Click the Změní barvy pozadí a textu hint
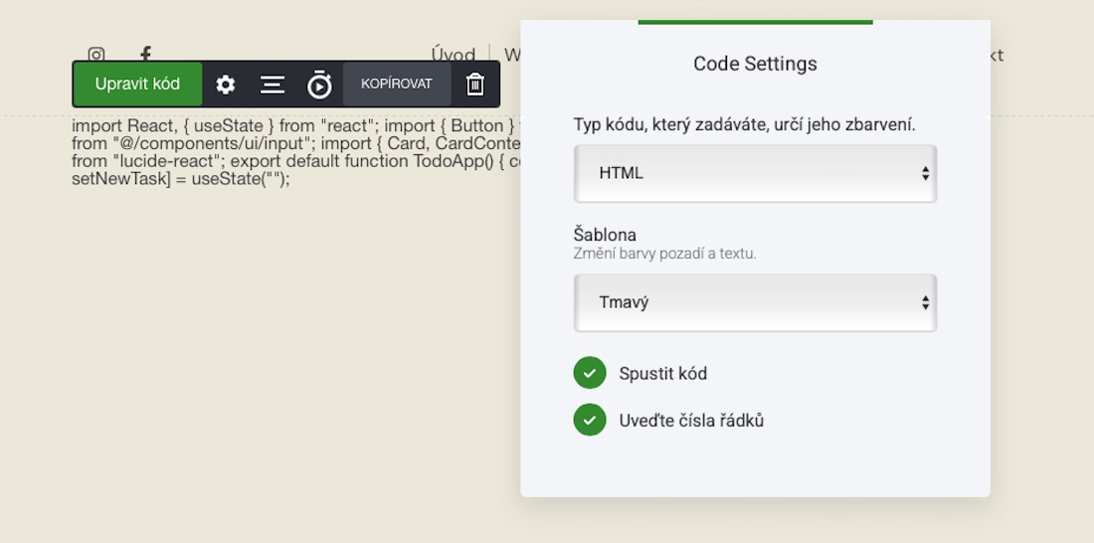 664,254
